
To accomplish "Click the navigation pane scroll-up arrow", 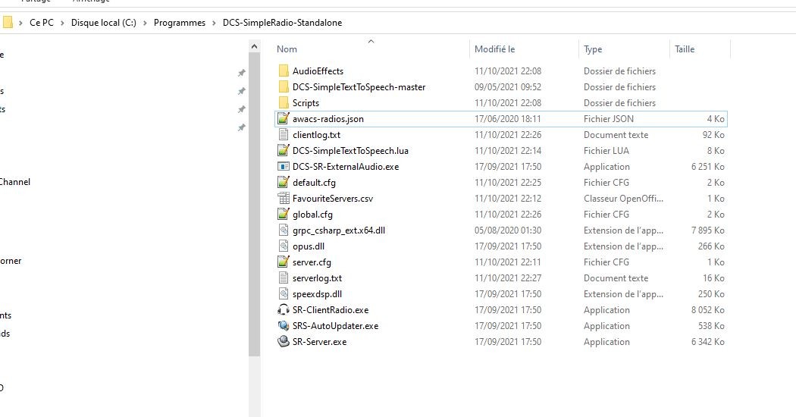I will [254, 47].
